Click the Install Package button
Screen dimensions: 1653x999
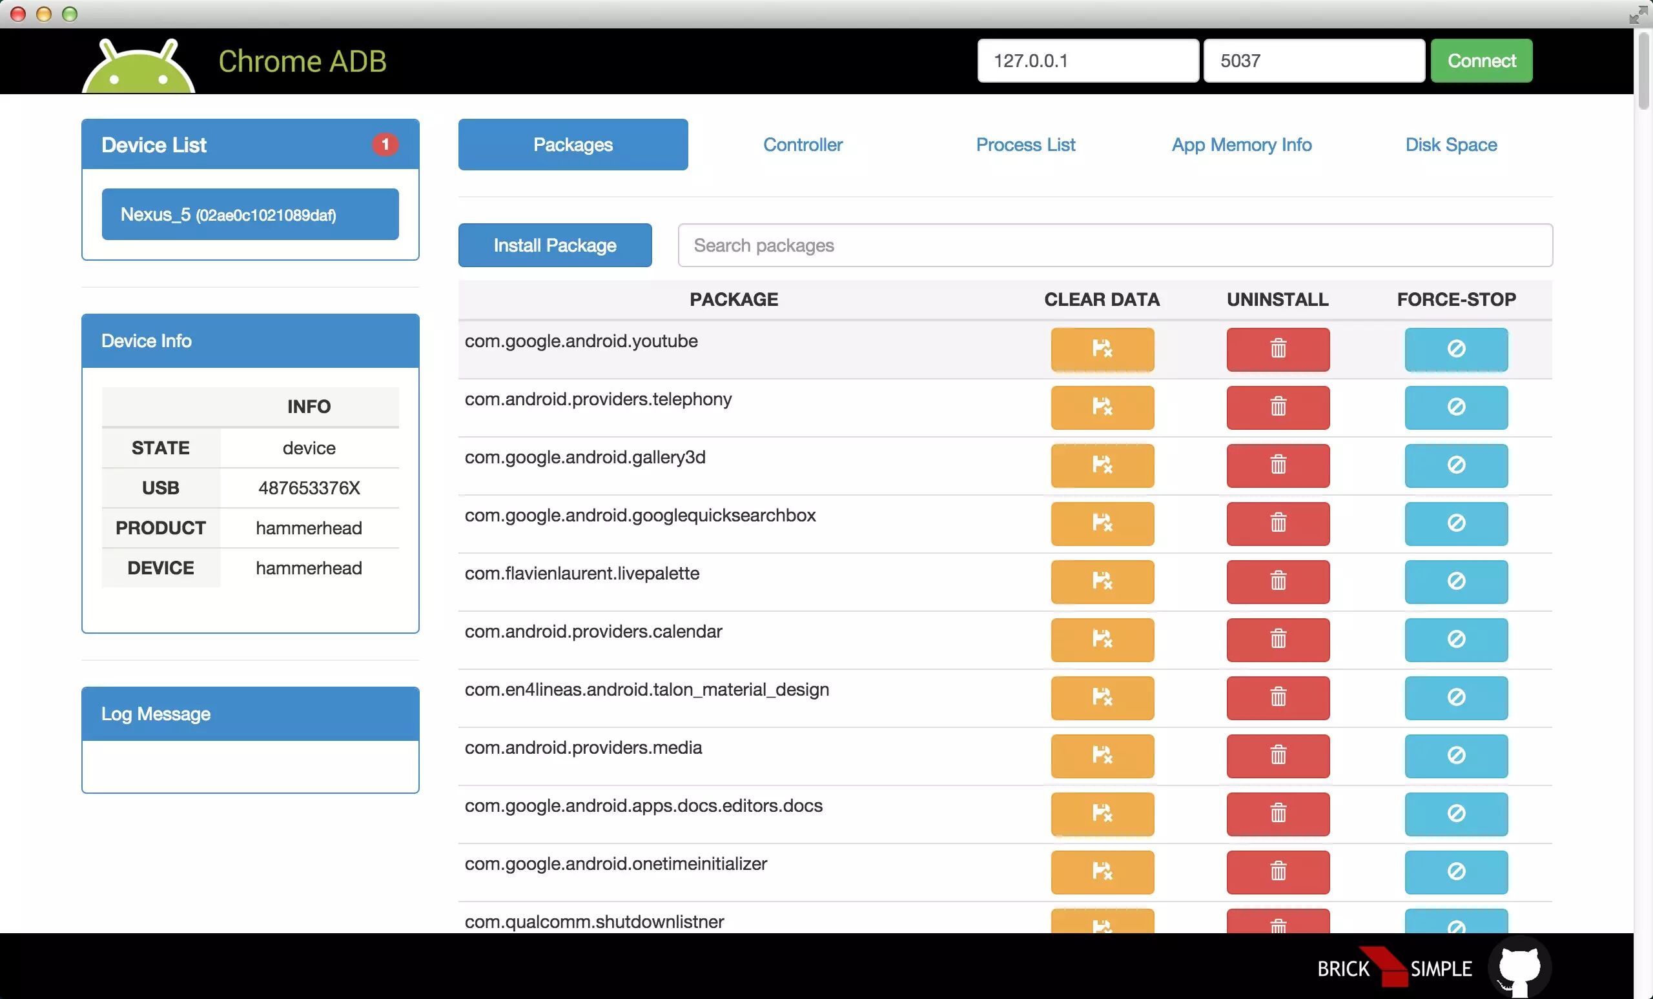tap(554, 245)
